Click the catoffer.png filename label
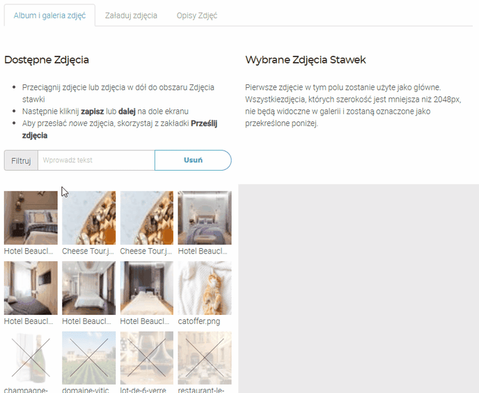Viewport: 479px width, 393px height. point(199,321)
